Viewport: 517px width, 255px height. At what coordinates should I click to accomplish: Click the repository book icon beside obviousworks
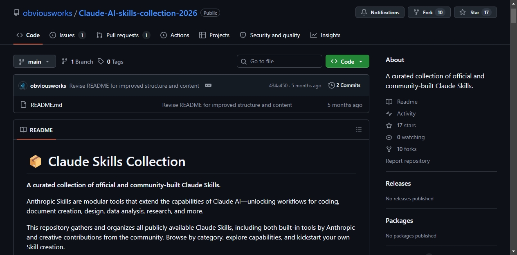16,13
